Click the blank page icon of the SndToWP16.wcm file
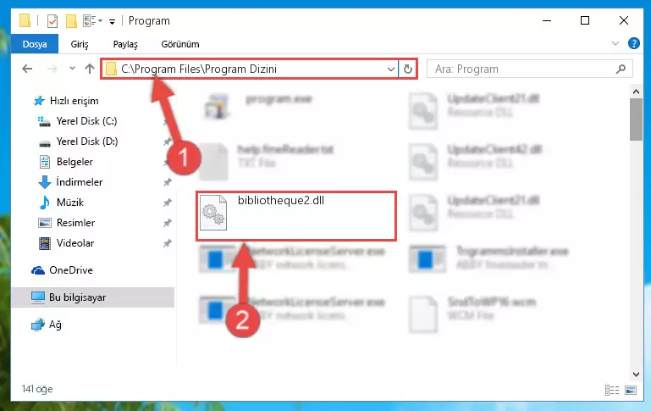The height and width of the screenshot is (411, 651). coord(423,314)
